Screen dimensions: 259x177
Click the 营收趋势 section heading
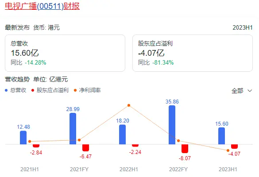point(17,79)
